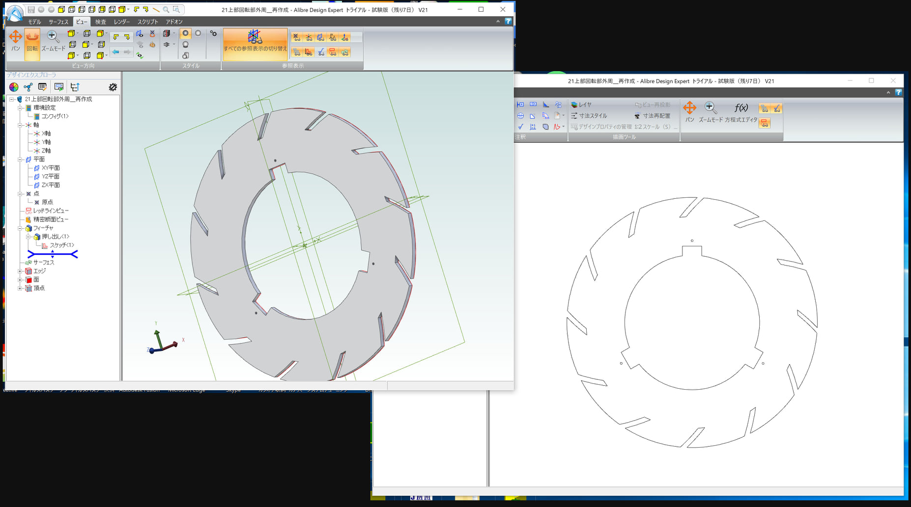
Task: Open the Color scheme icon in Design Explorer
Action: (14, 87)
